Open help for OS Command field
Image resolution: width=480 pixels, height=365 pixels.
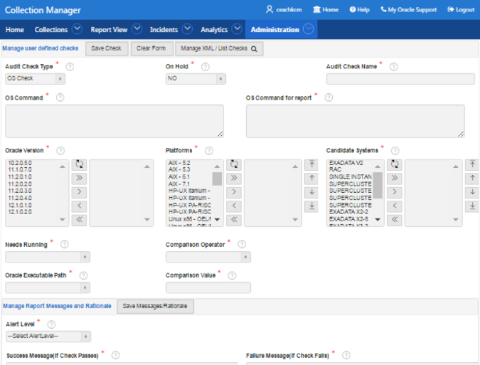[x=60, y=97]
